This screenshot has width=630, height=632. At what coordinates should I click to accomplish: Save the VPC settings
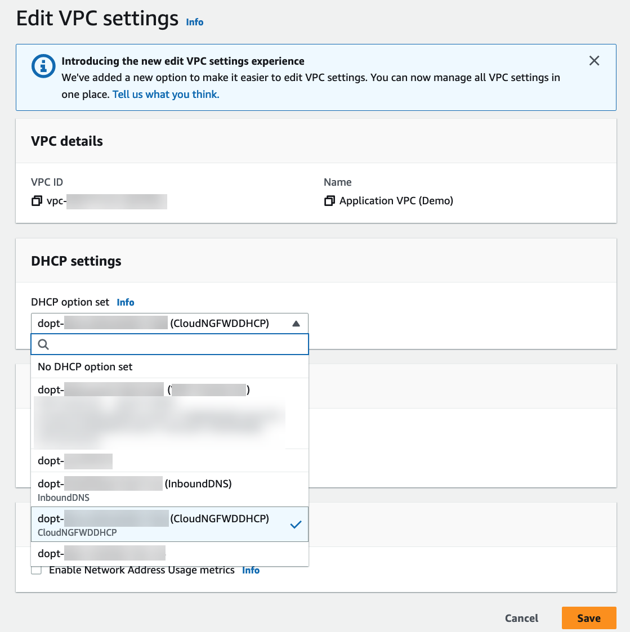[x=588, y=618]
